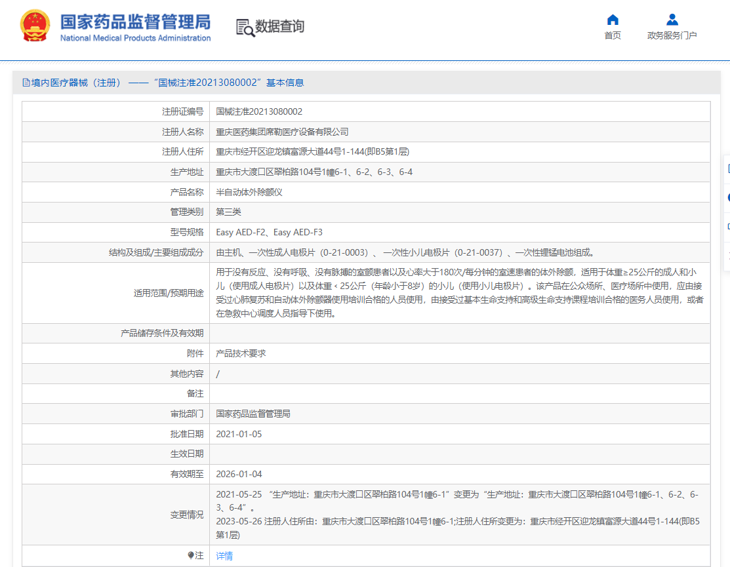Select approval date 2021-01-05
Screen dimensions: 730x567
coord(239,434)
